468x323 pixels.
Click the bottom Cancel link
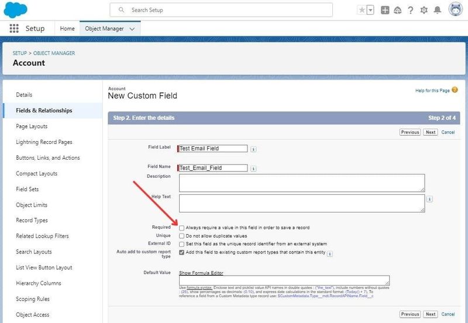click(x=448, y=314)
